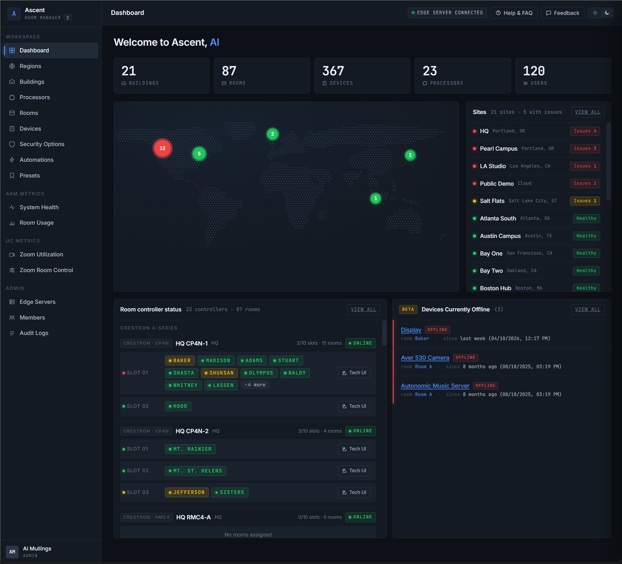Select the green 2 map cluster

click(x=273, y=134)
